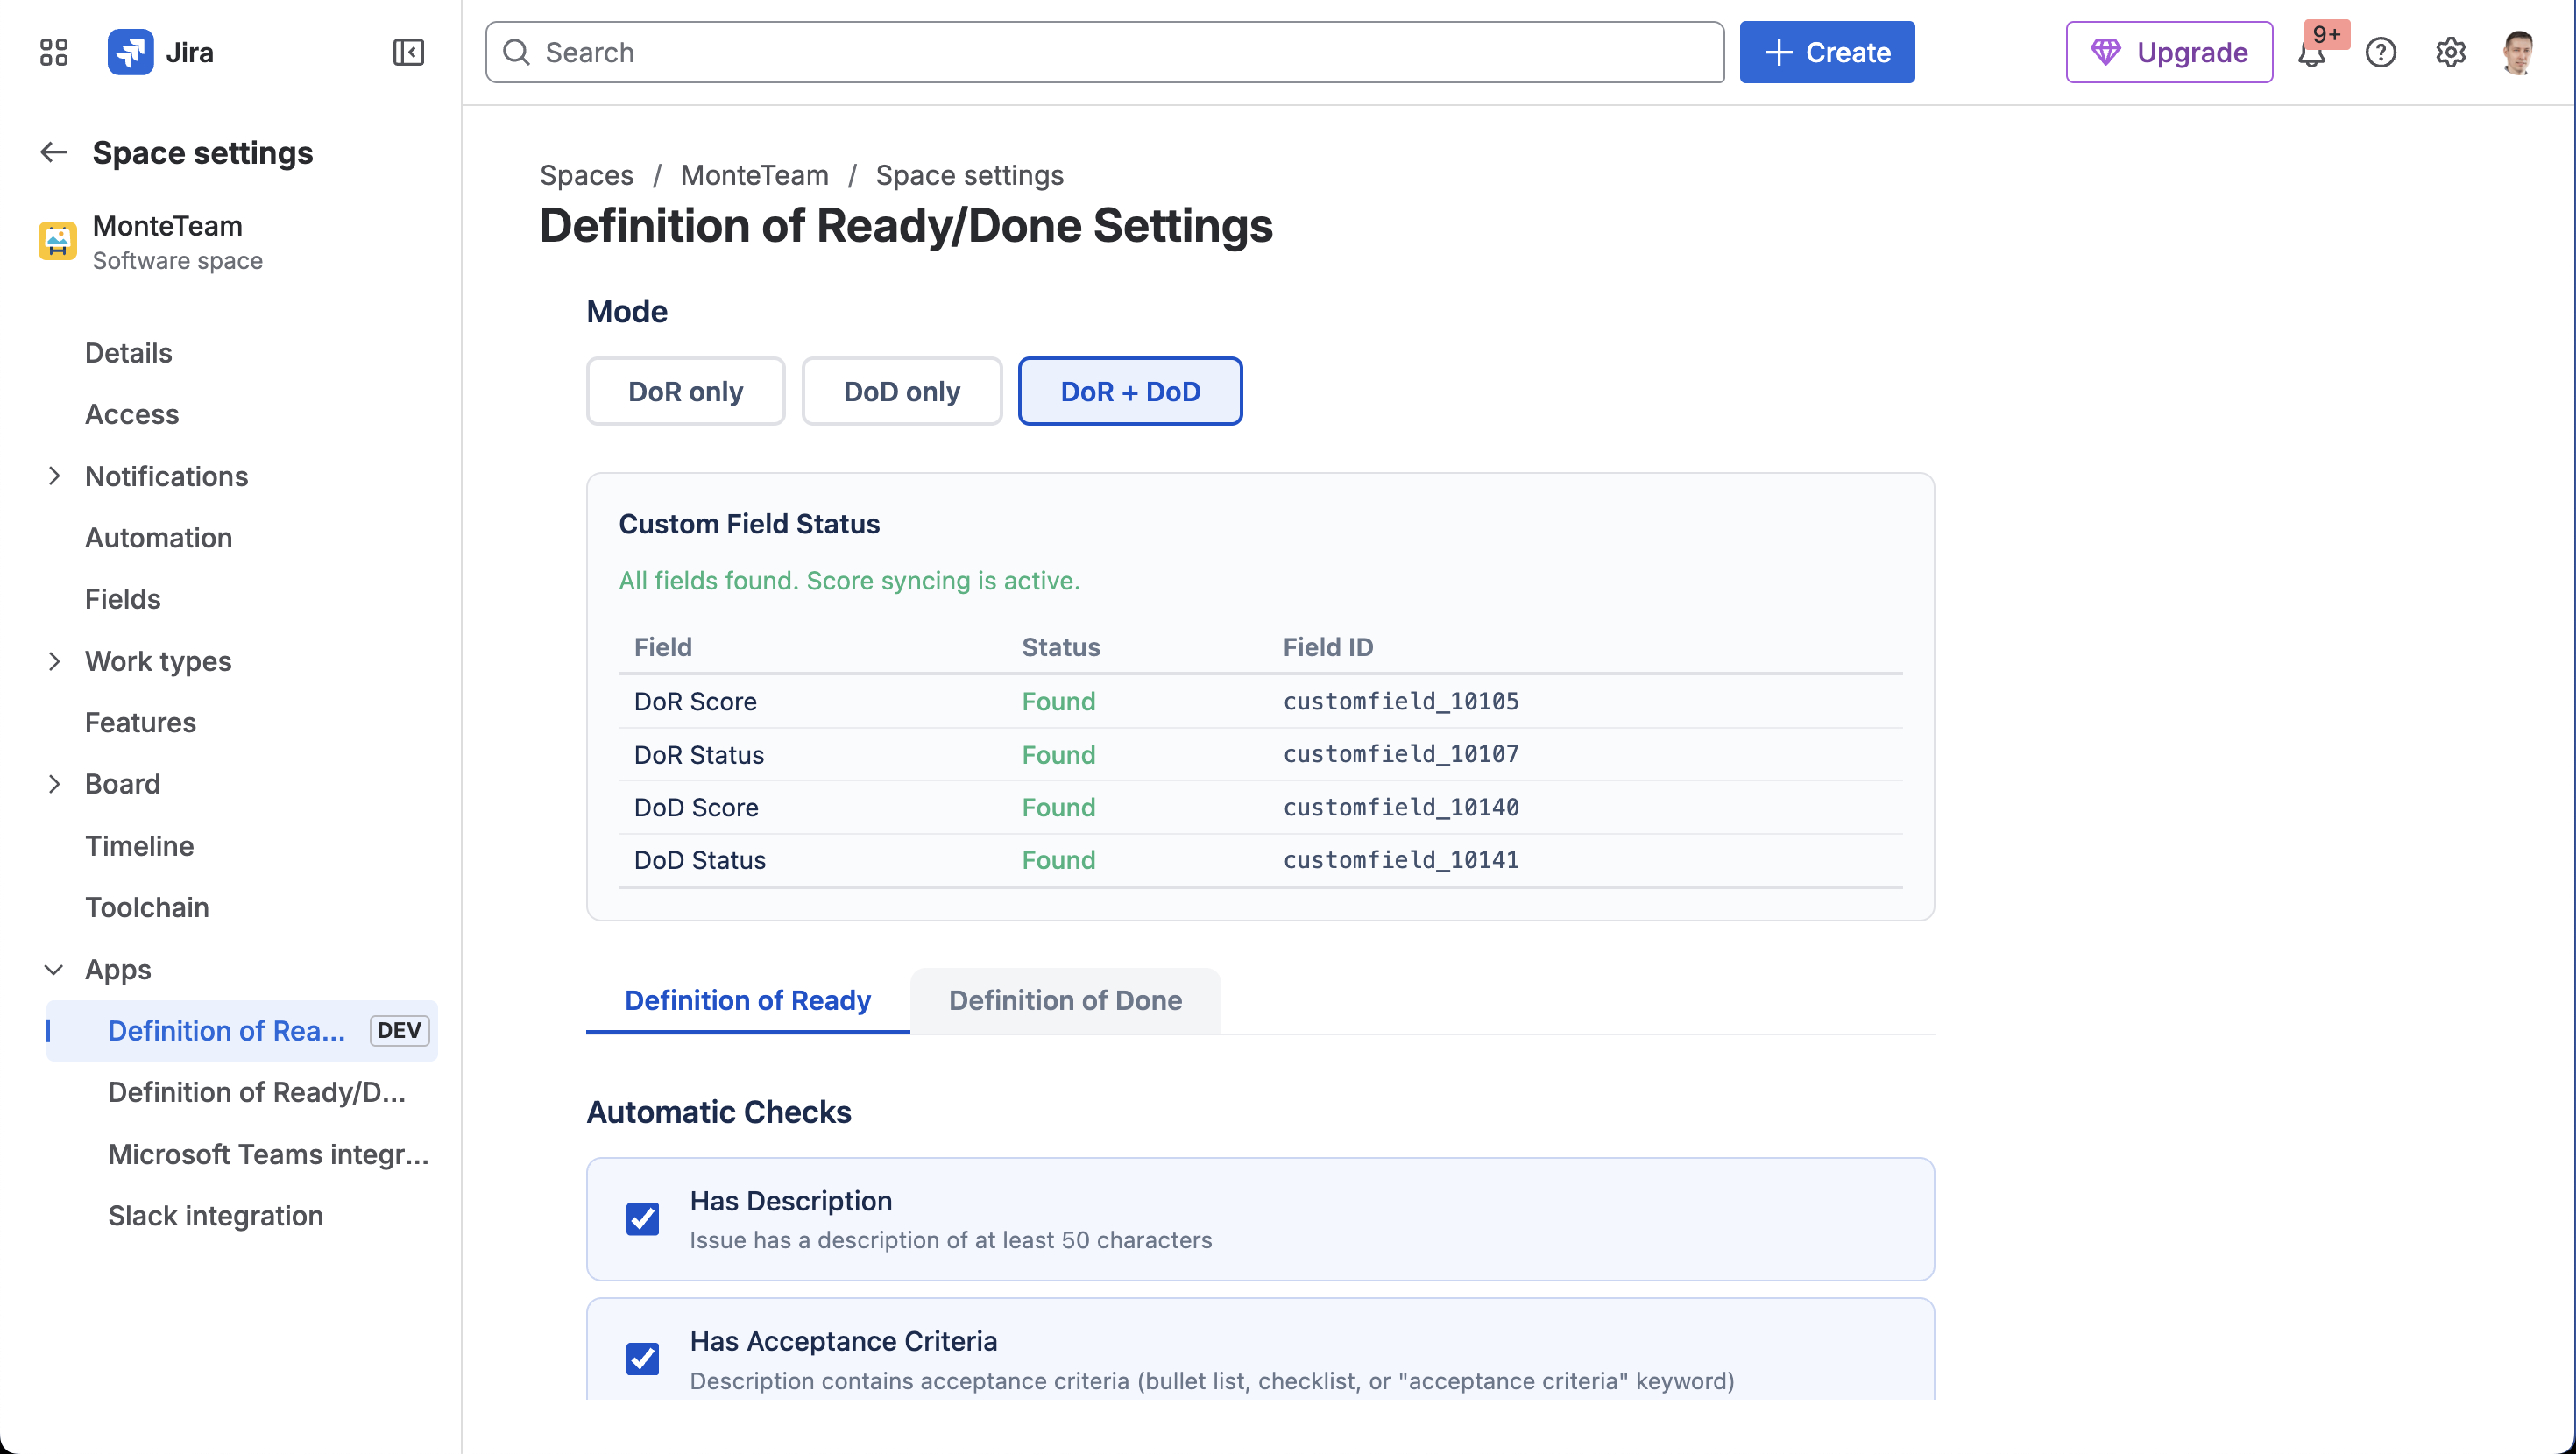Click the MonteTeam space avatar icon
Image resolution: width=2576 pixels, height=1454 pixels.
[x=57, y=241]
